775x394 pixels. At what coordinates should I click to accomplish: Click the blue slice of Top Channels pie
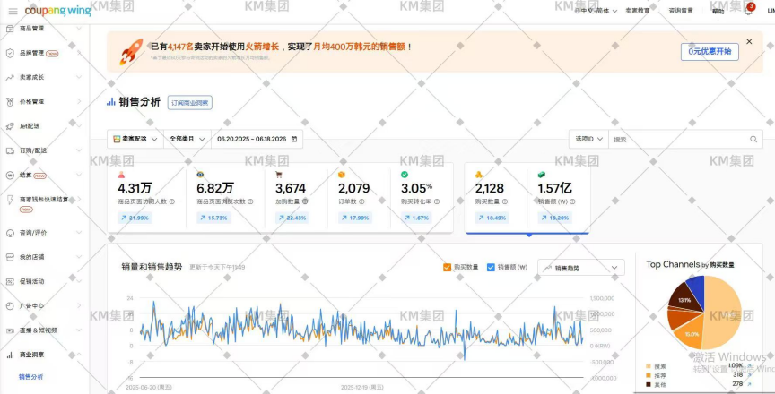pyautogui.click(x=696, y=289)
